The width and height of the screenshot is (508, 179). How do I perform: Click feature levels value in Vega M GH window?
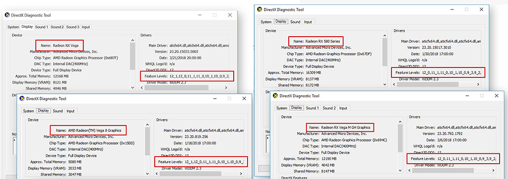[466, 159]
